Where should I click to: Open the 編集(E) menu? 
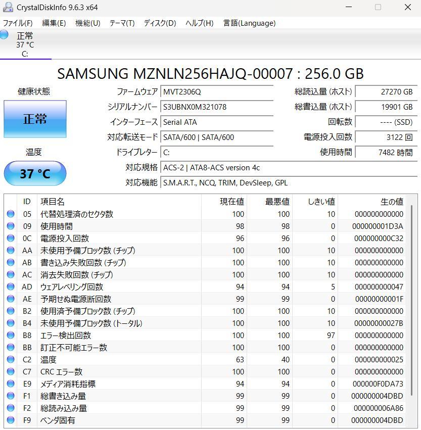(x=54, y=23)
